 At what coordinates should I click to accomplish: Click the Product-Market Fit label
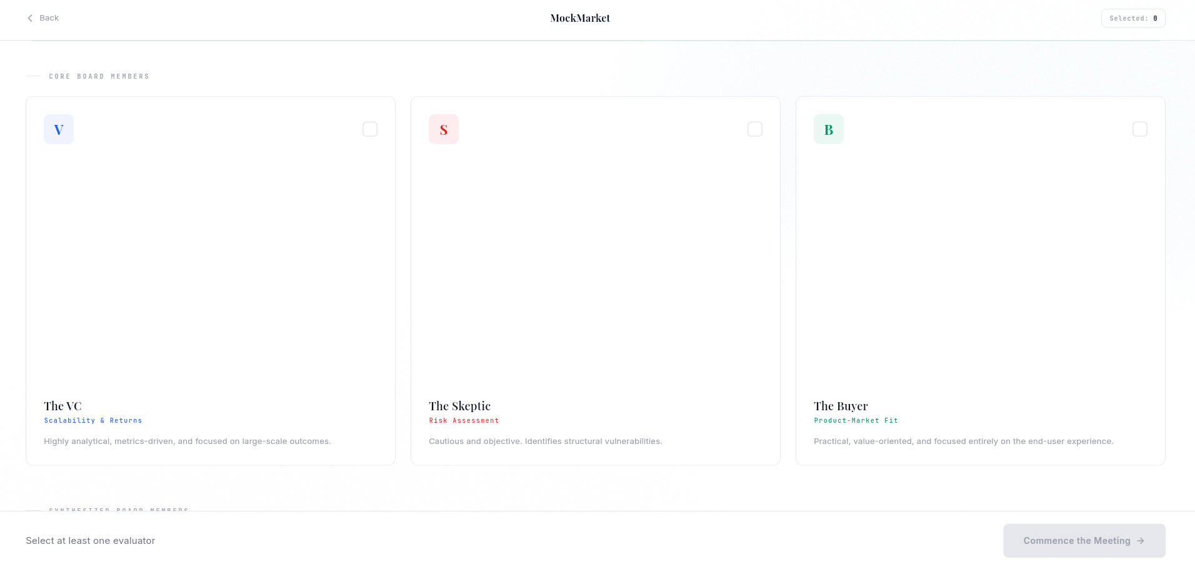[856, 421]
